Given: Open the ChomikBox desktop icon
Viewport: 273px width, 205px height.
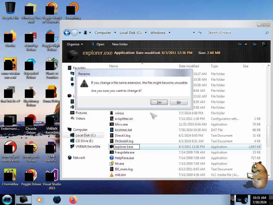Looking at the screenshot, I should click(10, 177).
